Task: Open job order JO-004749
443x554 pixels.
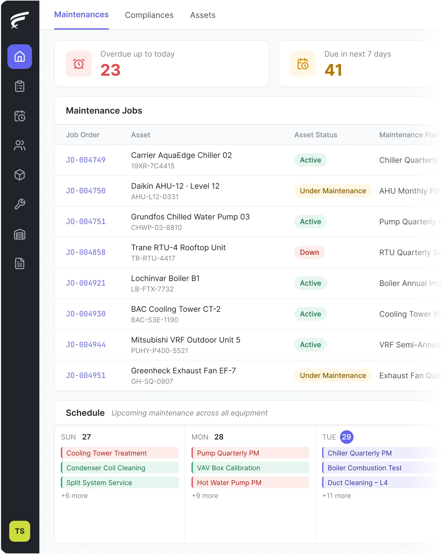Action: tap(86, 160)
